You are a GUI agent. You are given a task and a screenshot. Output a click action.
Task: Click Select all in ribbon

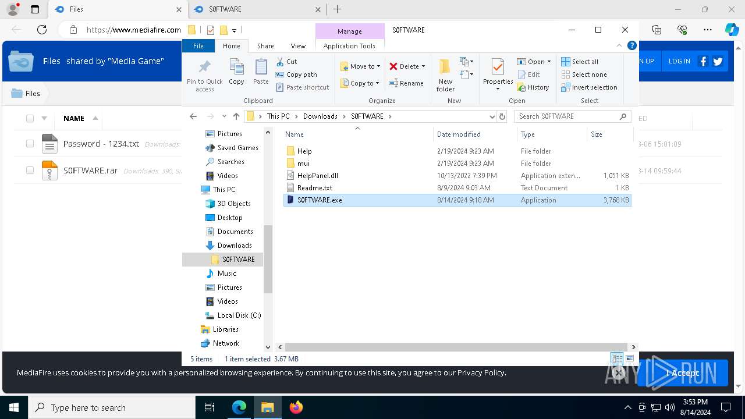click(x=580, y=62)
